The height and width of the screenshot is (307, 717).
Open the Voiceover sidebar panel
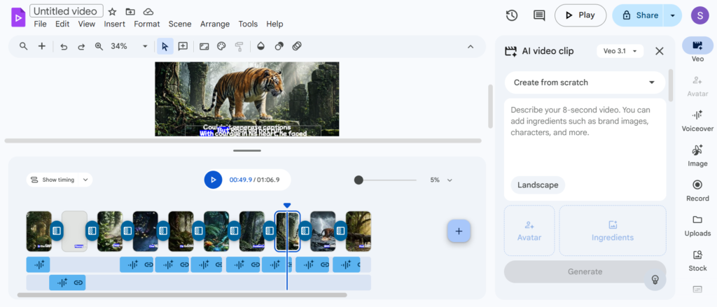point(697,120)
